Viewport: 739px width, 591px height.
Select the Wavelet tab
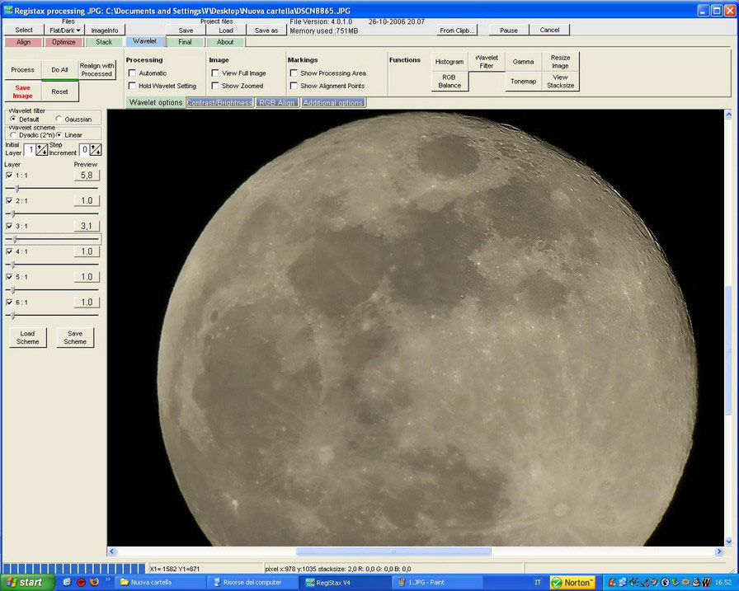pos(144,41)
